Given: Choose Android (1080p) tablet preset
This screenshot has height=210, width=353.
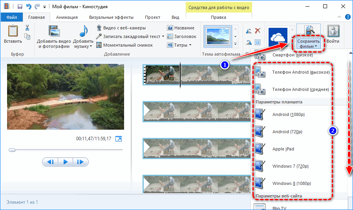Looking at the screenshot, I should pos(300,114).
